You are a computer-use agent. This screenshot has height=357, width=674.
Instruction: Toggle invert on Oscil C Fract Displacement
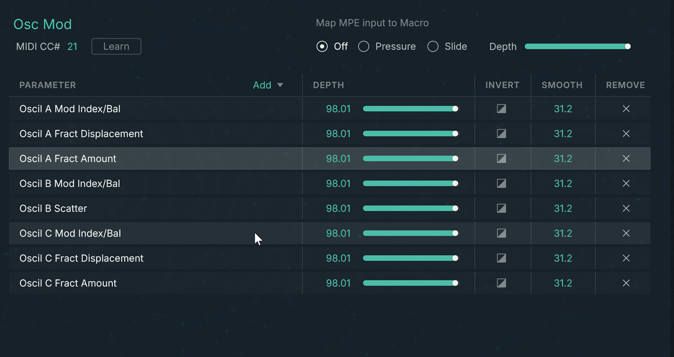pyautogui.click(x=502, y=258)
